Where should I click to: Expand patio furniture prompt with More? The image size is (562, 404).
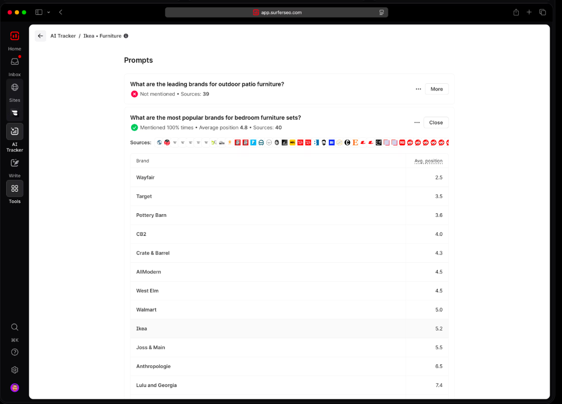[x=436, y=89]
